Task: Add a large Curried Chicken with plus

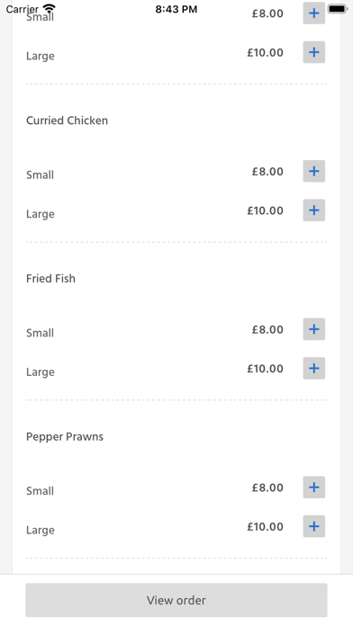Action: pyautogui.click(x=313, y=210)
